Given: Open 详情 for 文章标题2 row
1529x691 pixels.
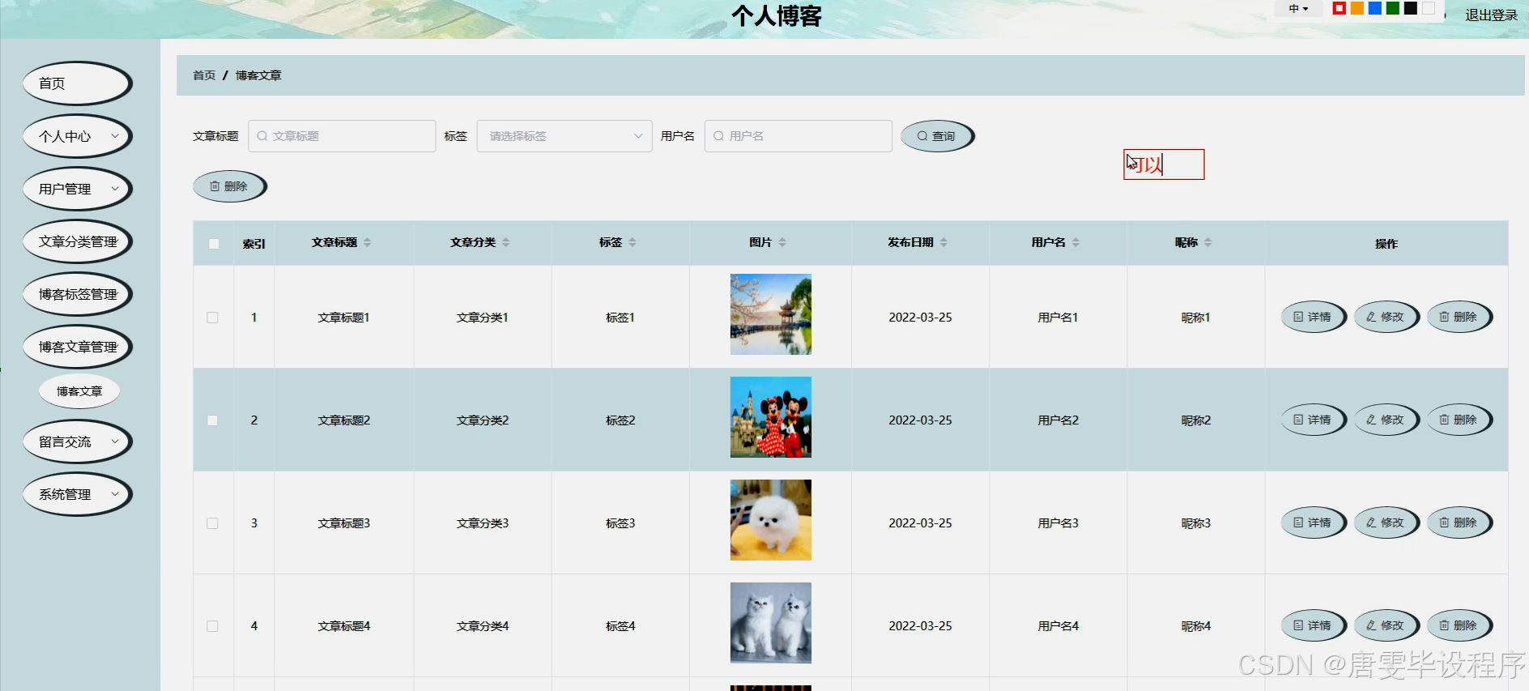Looking at the screenshot, I should (x=1313, y=420).
